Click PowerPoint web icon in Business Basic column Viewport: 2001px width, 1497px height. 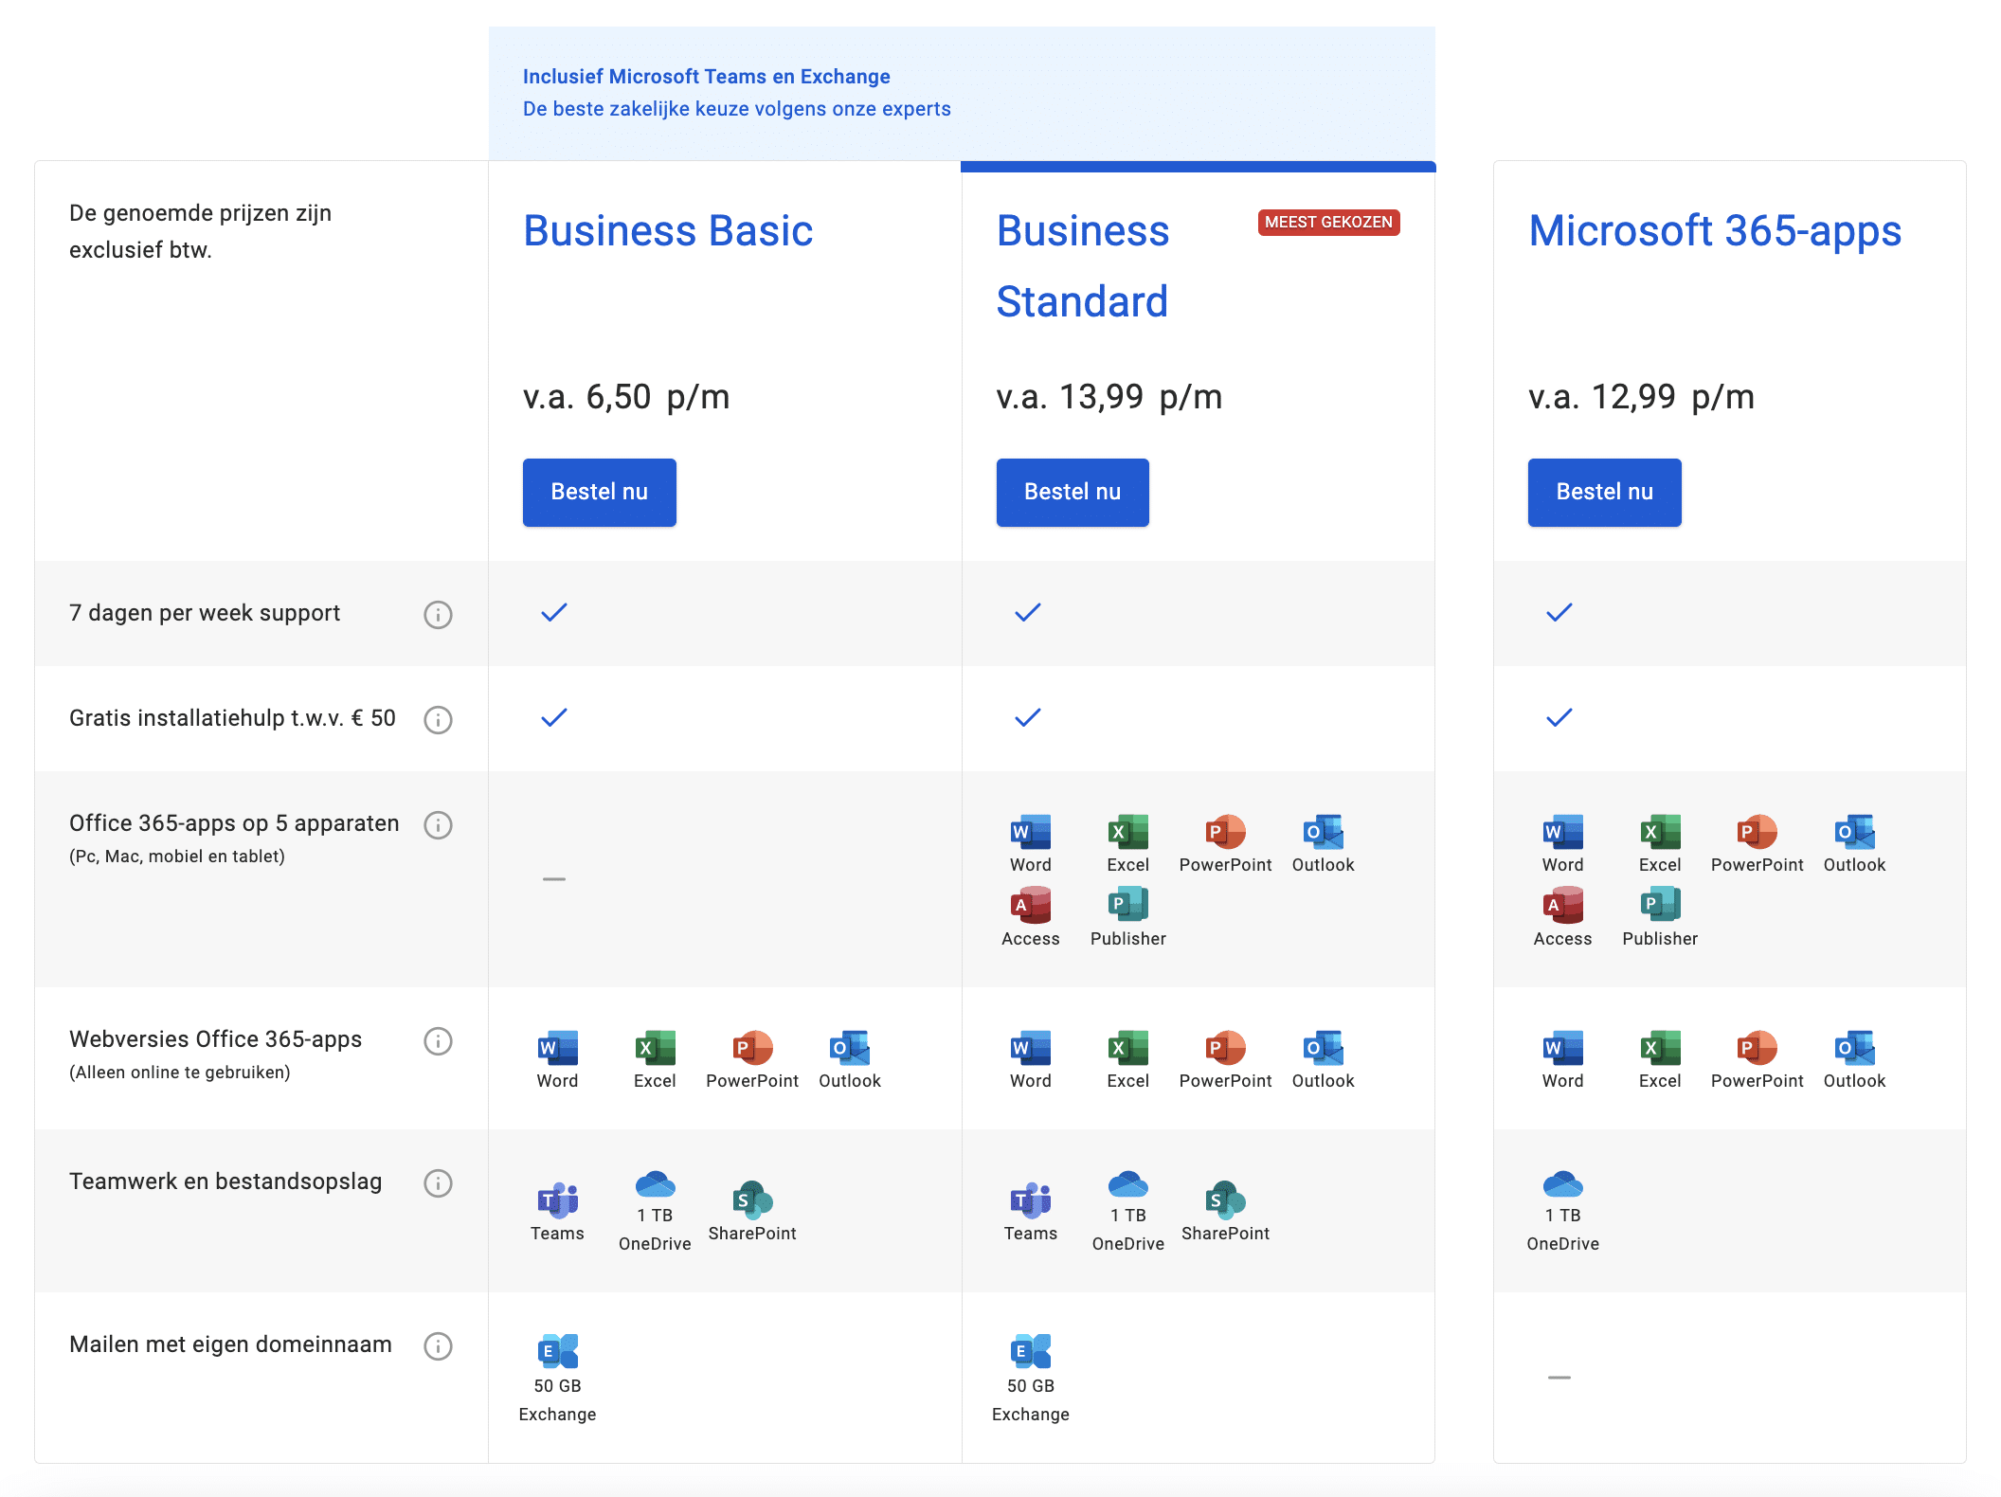pos(752,1048)
